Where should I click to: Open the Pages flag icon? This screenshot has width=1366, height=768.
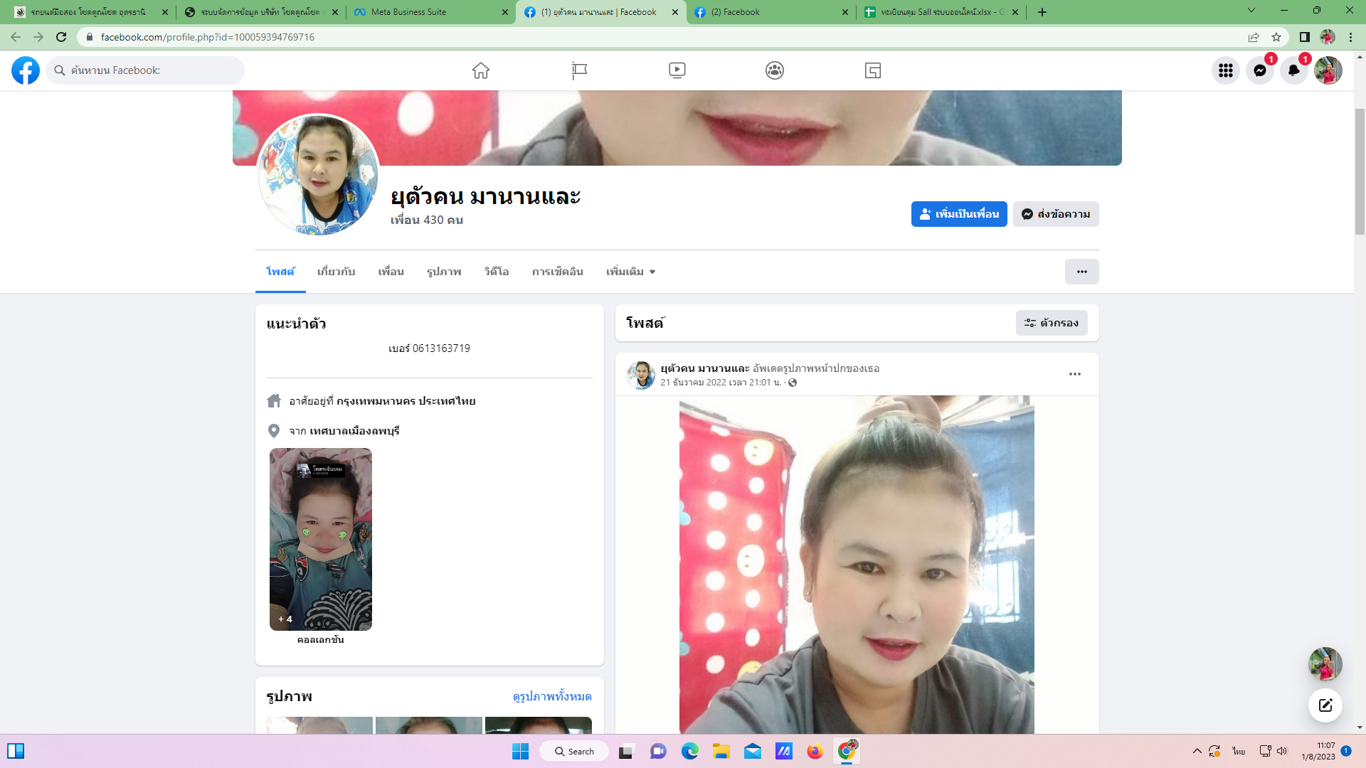[579, 70]
